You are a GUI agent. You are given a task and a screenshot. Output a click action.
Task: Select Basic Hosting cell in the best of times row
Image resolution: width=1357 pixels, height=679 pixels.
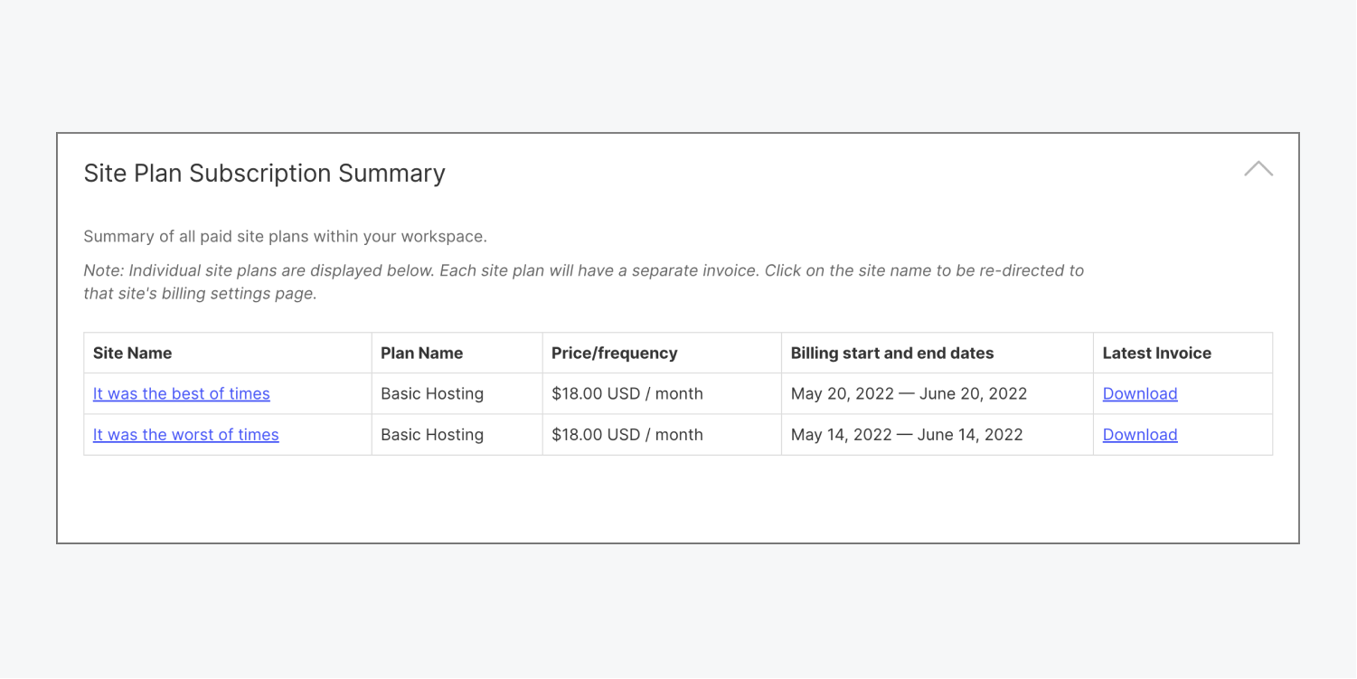click(x=432, y=393)
